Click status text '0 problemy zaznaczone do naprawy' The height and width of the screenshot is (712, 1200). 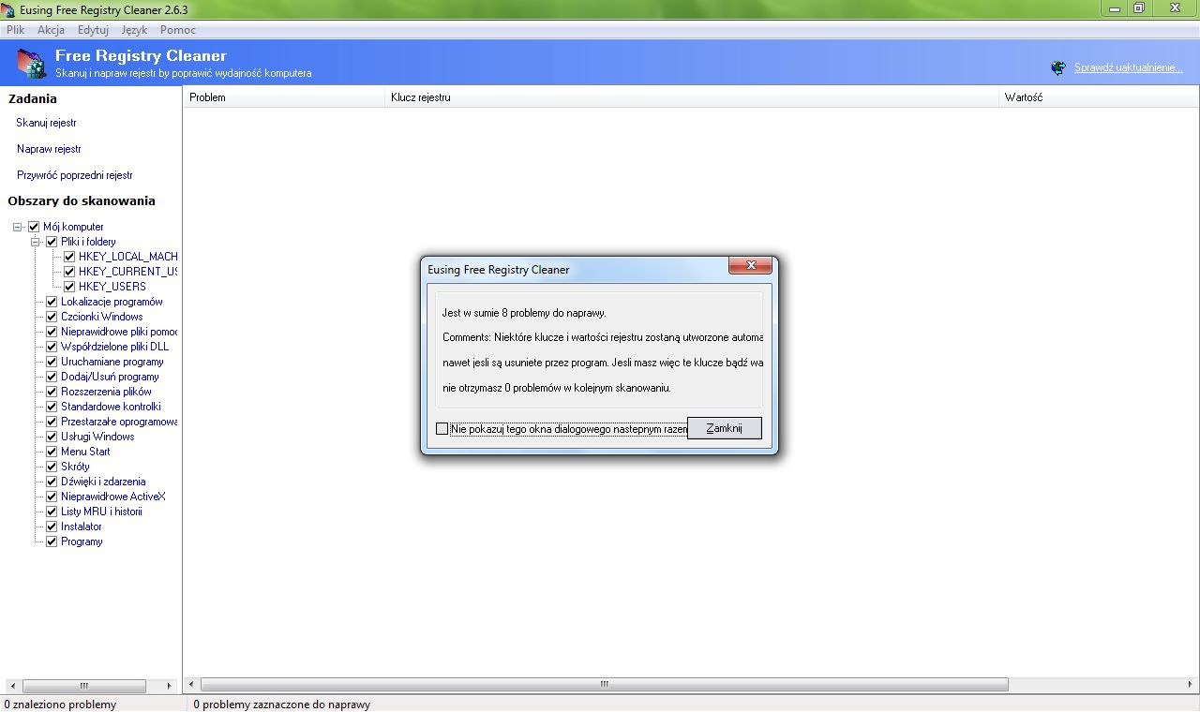(282, 705)
